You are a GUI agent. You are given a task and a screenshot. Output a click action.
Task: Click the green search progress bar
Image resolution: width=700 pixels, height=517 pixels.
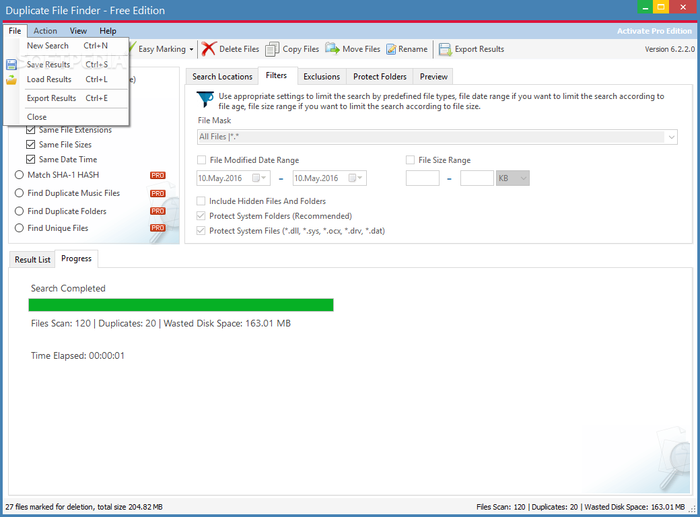181,305
